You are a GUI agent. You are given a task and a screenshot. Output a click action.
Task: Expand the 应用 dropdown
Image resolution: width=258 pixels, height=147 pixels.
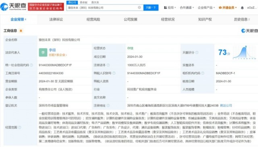point(172,8)
